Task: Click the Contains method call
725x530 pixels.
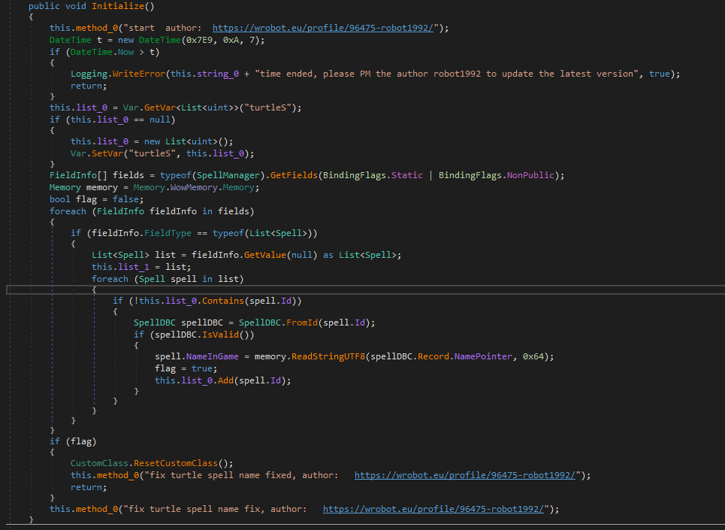Action: 223,301
